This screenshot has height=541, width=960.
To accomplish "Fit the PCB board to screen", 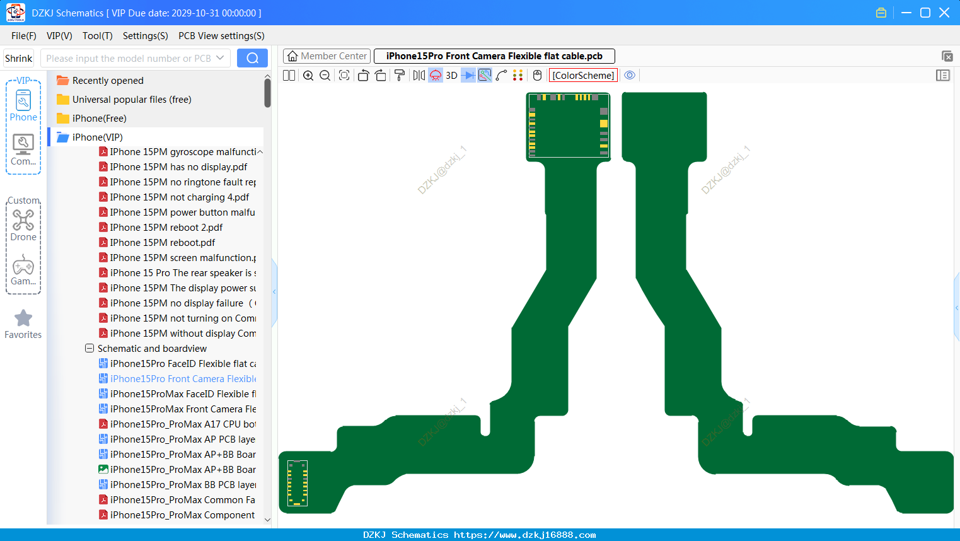I will click(344, 75).
